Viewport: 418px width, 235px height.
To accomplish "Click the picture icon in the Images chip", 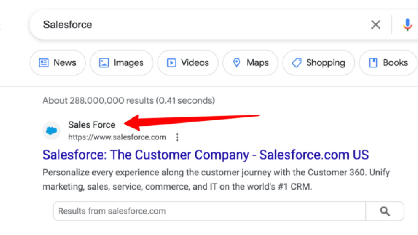I will click(x=104, y=63).
